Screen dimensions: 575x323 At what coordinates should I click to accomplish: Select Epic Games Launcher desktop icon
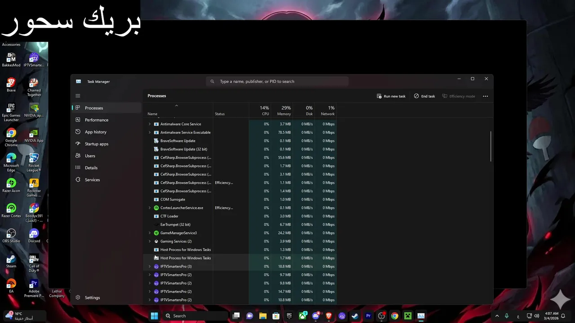coord(11,113)
